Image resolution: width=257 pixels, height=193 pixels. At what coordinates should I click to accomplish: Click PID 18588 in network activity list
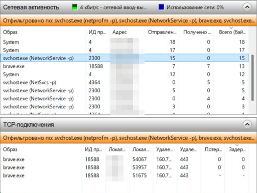(x=96, y=66)
